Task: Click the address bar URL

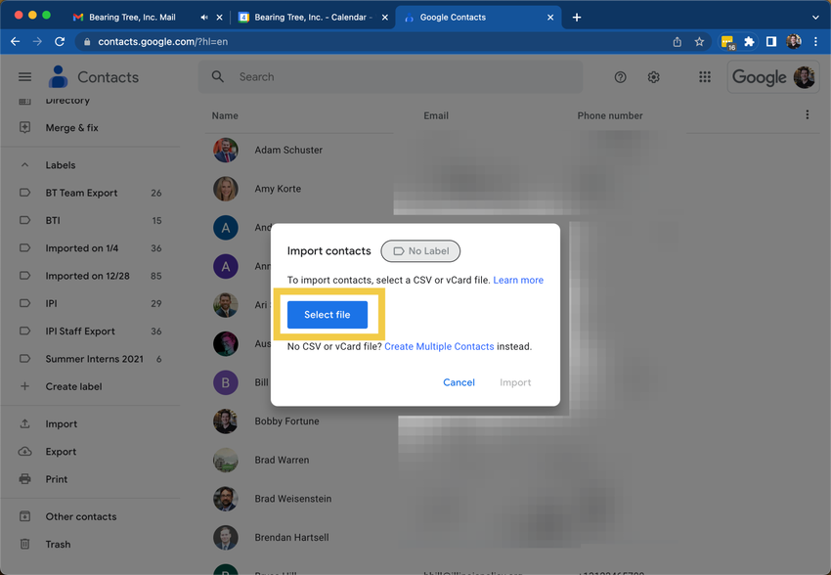Action: [162, 41]
